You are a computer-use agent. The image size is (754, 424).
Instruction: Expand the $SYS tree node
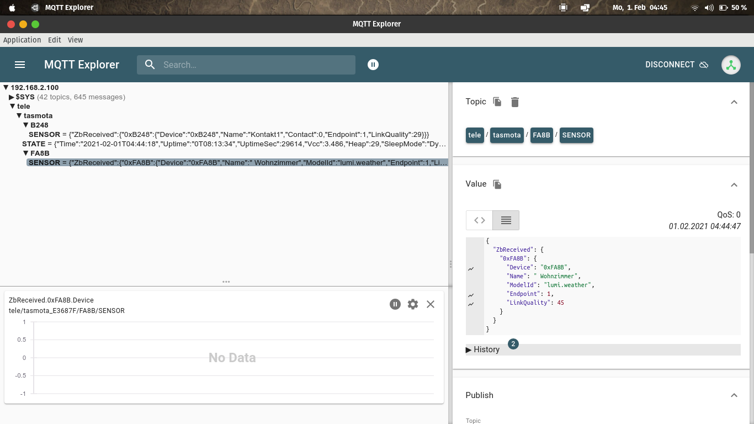(12, 97)
